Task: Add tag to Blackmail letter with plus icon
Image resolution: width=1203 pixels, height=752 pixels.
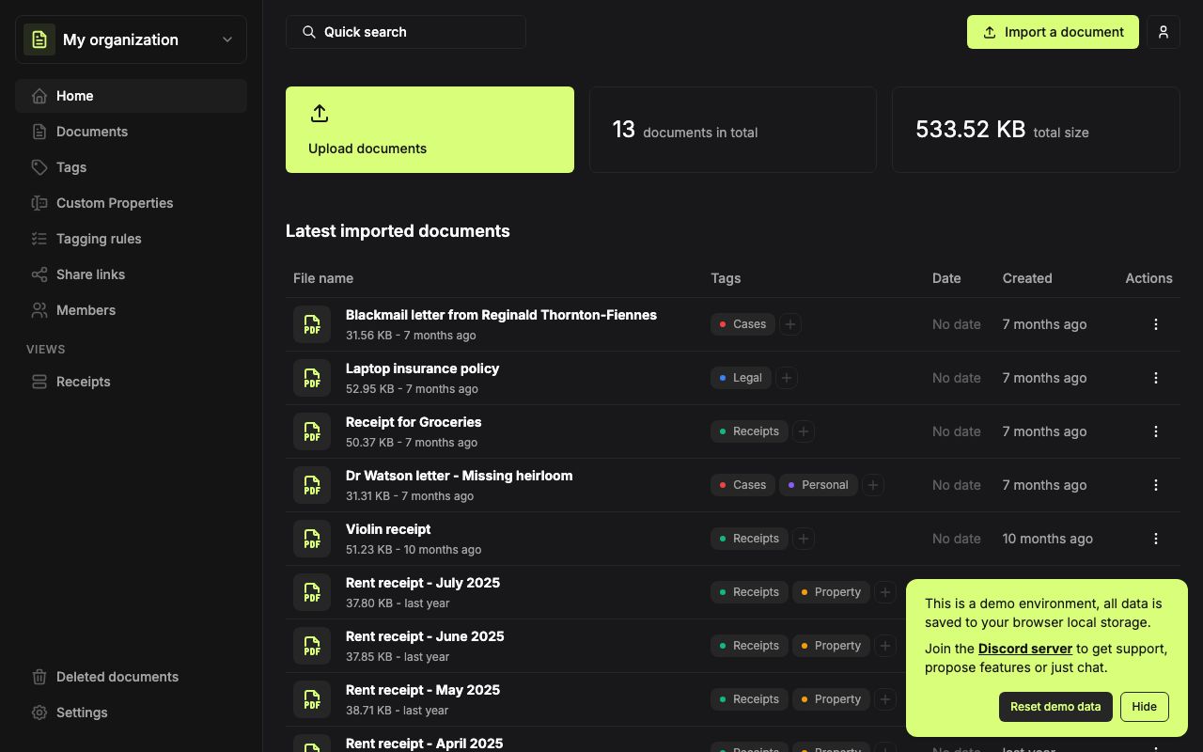Action: coord(790,324)
